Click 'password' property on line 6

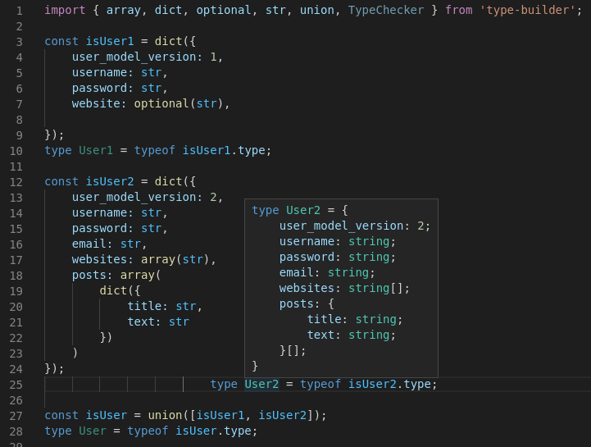click(99, 89)
